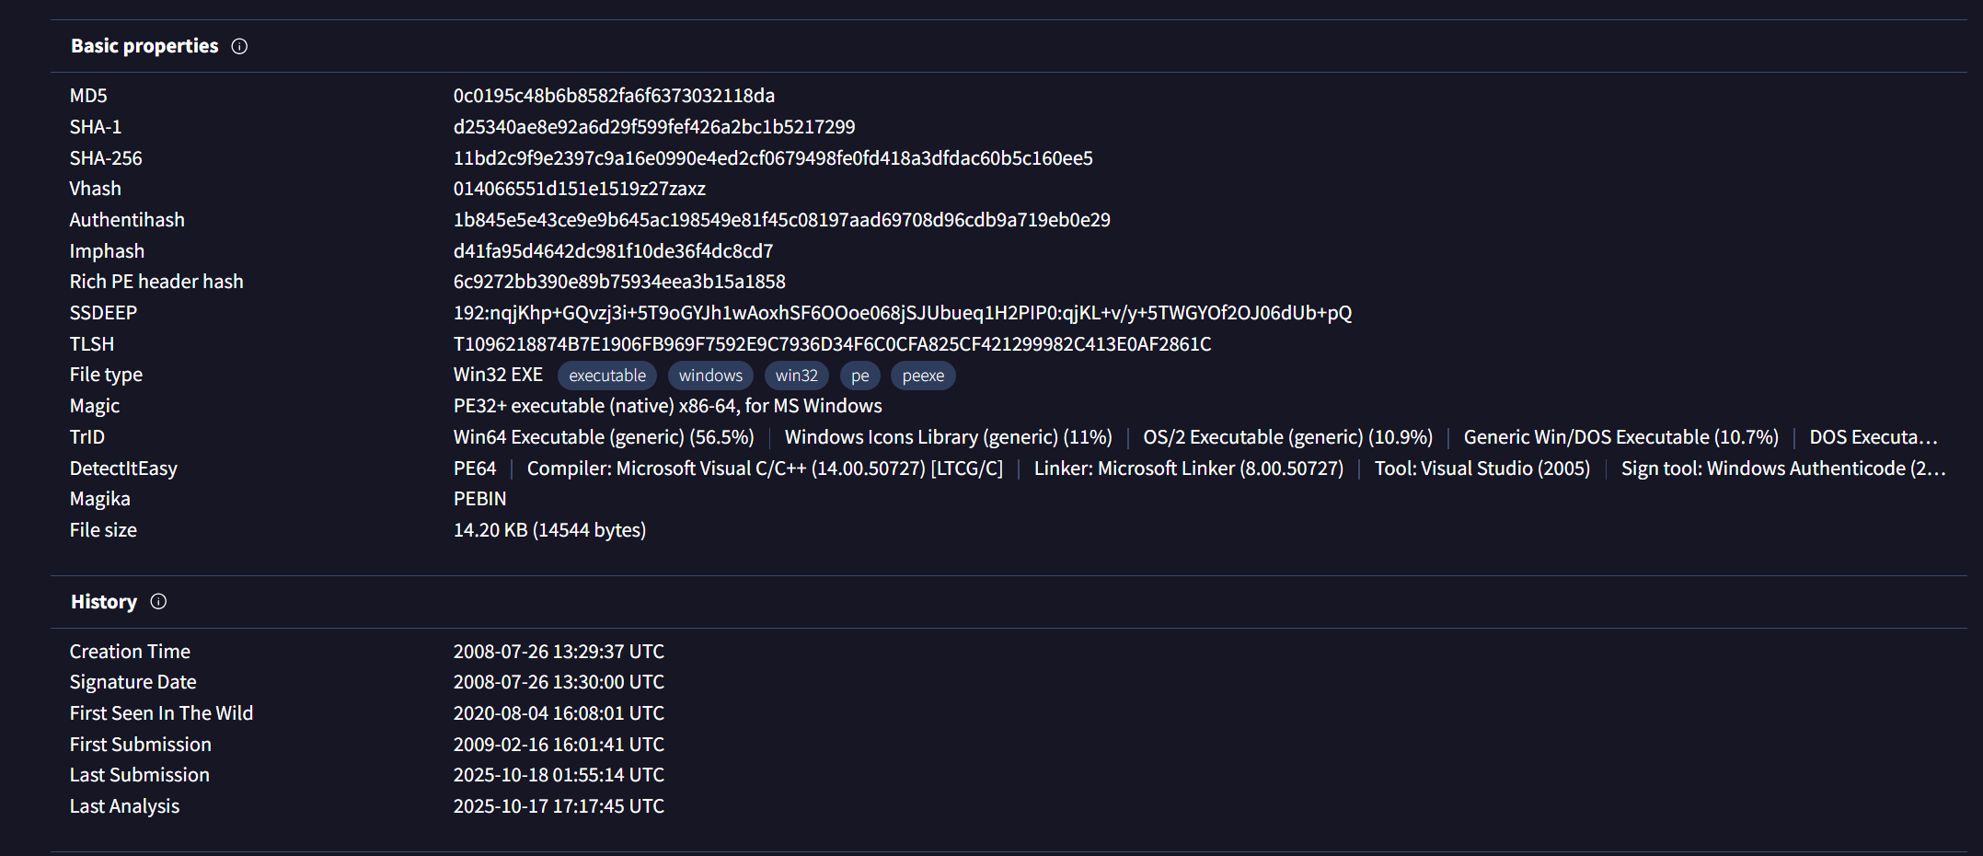Select the Vhash value text
Image resolution: width=1983 pixels, height=856 pixels.
tap(580, 189)
